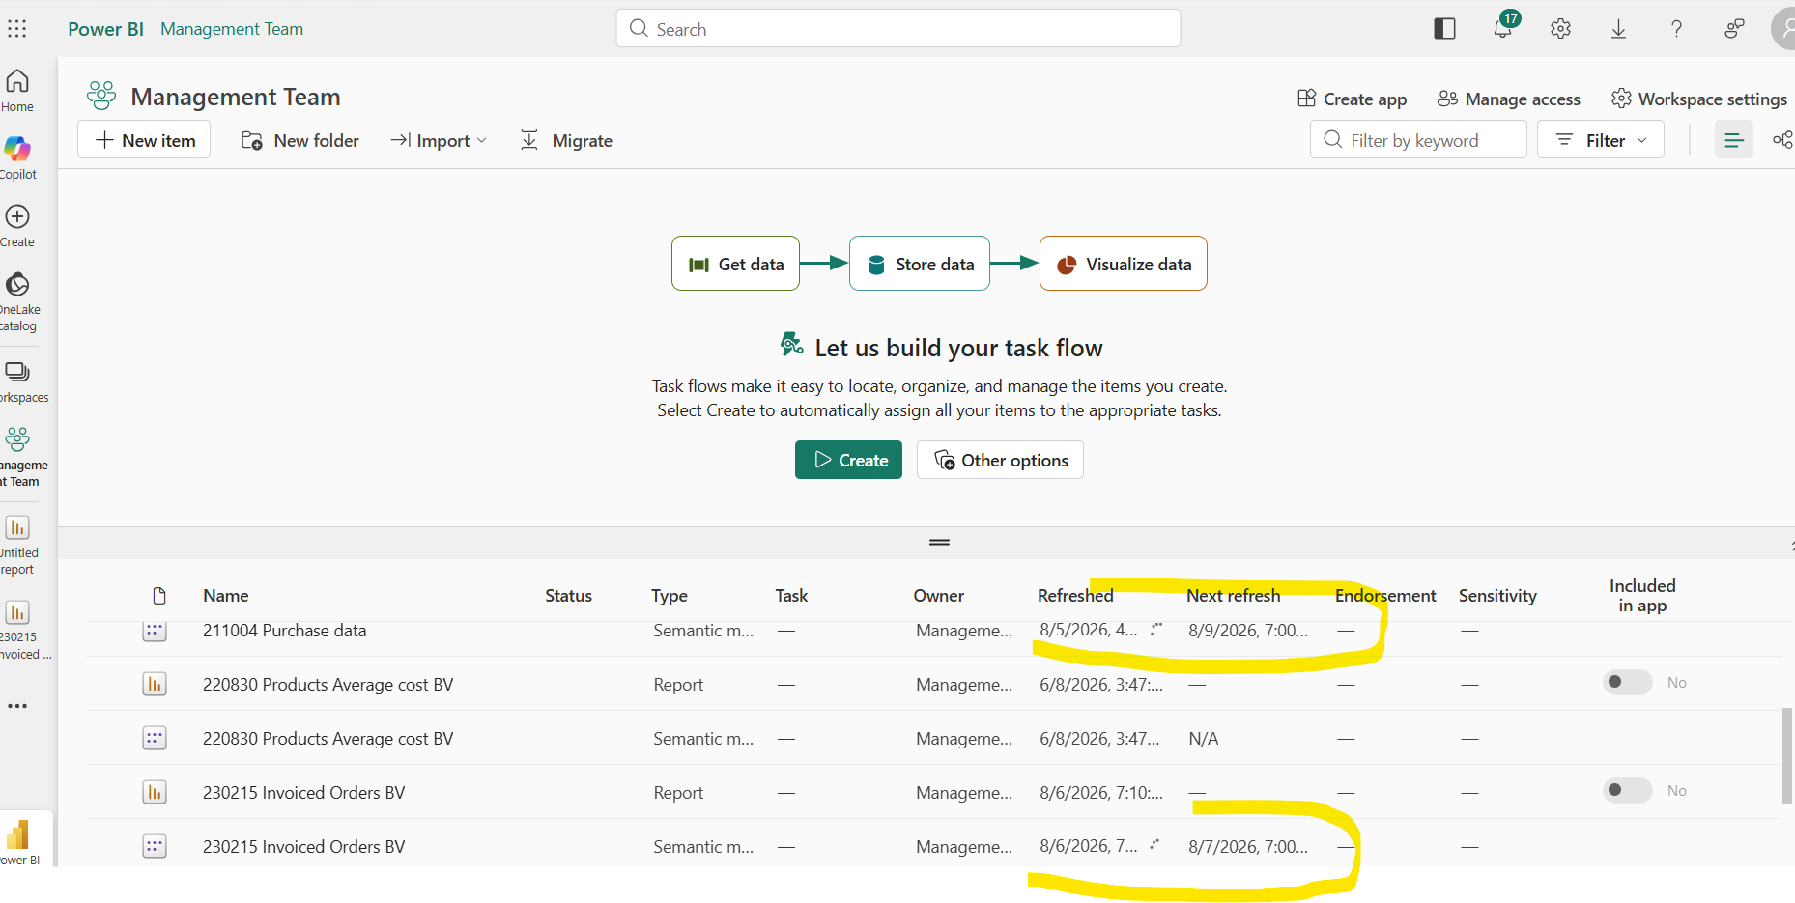Toggle Included in app for Invoiced Orders report
This screenshot has width=1795, height=903.
(x=1628, y=790)
